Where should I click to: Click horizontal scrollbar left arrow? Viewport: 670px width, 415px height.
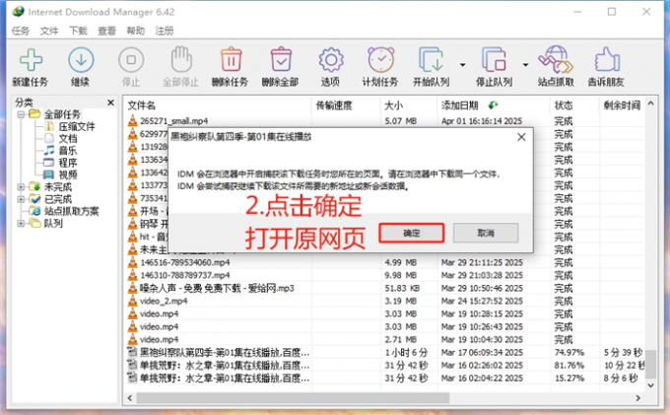(130, 398)
